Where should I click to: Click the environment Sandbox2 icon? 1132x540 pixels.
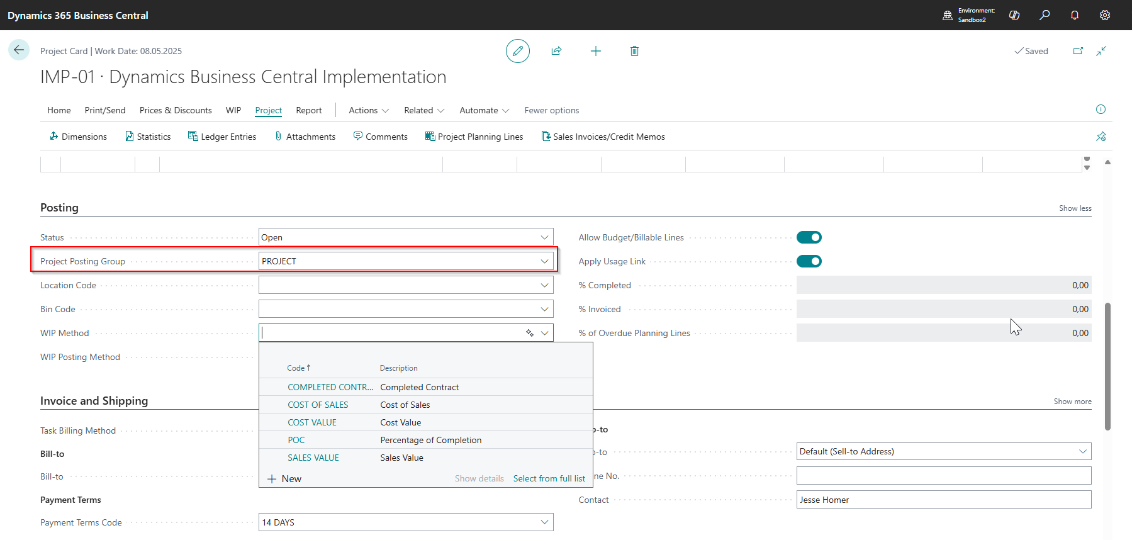pos(948,15)
